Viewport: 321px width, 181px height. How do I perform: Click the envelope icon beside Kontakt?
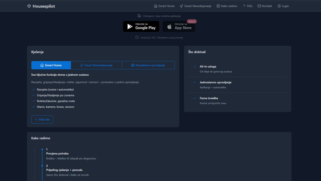[259, 6]
